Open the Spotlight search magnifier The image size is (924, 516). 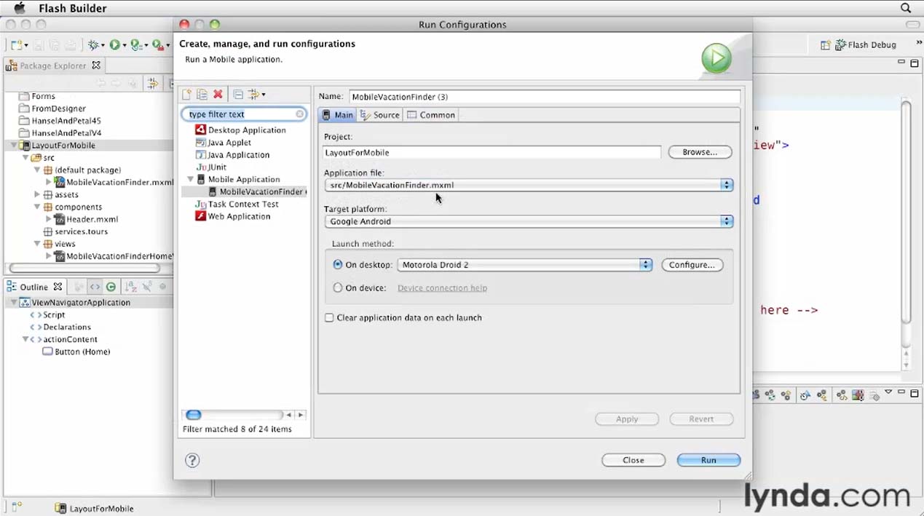point(906,8)
